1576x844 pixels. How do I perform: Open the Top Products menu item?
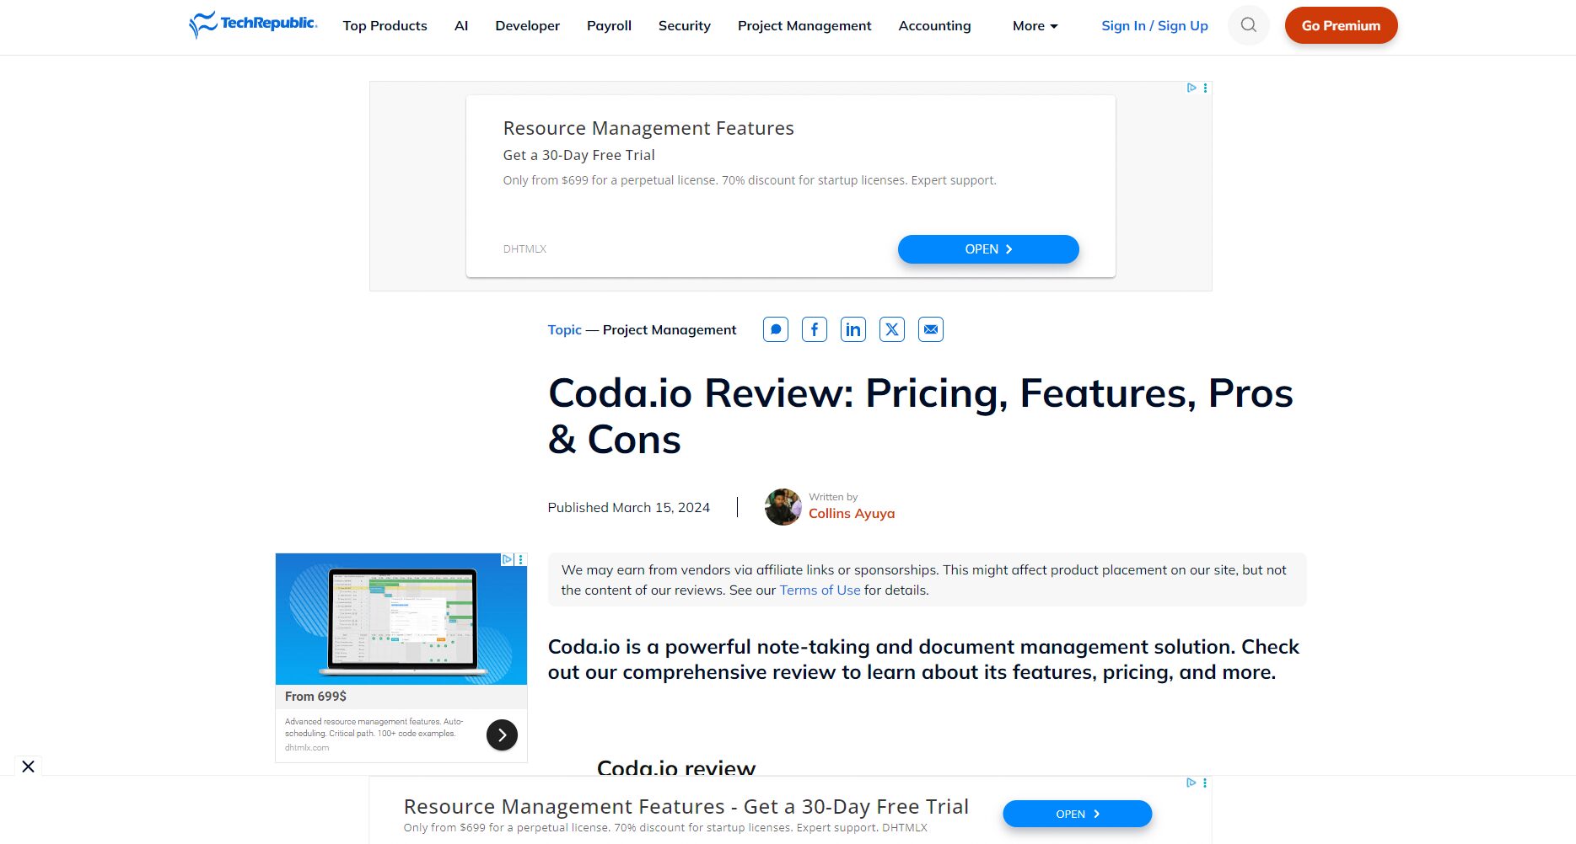coord(385,26)
